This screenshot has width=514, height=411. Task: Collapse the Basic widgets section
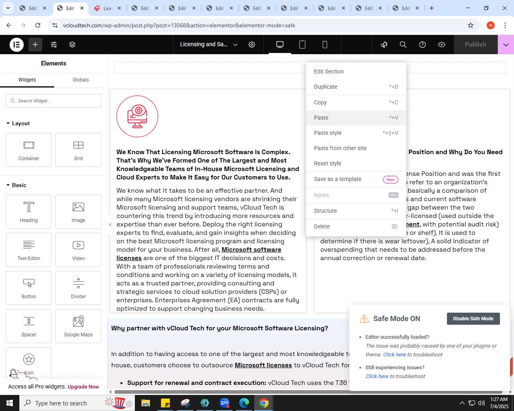pos(16,185)
